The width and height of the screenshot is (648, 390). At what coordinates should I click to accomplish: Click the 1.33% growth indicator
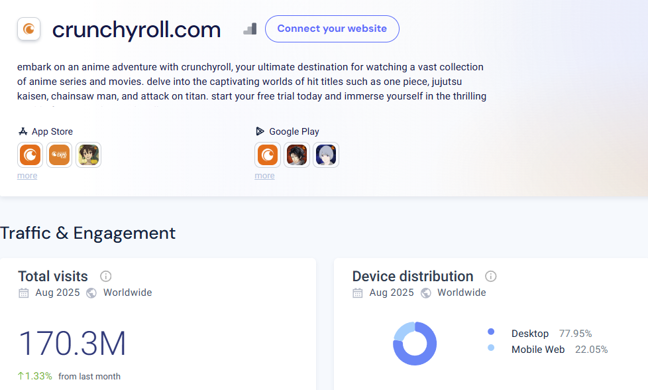pyautogui.click(x=34, y=376)
